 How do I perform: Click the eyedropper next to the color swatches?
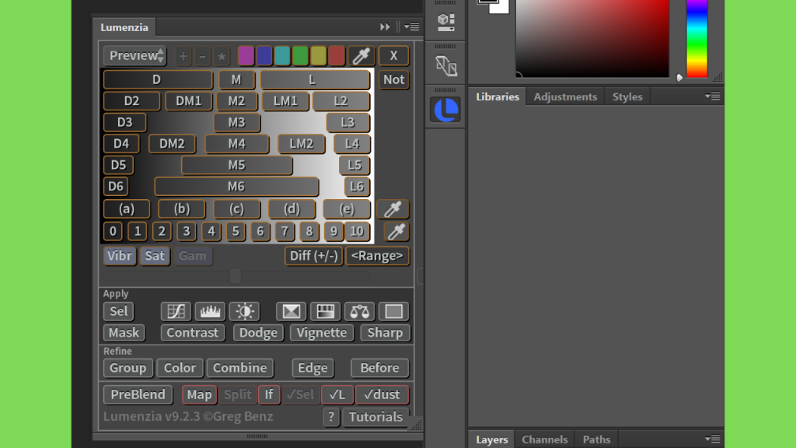361,56
